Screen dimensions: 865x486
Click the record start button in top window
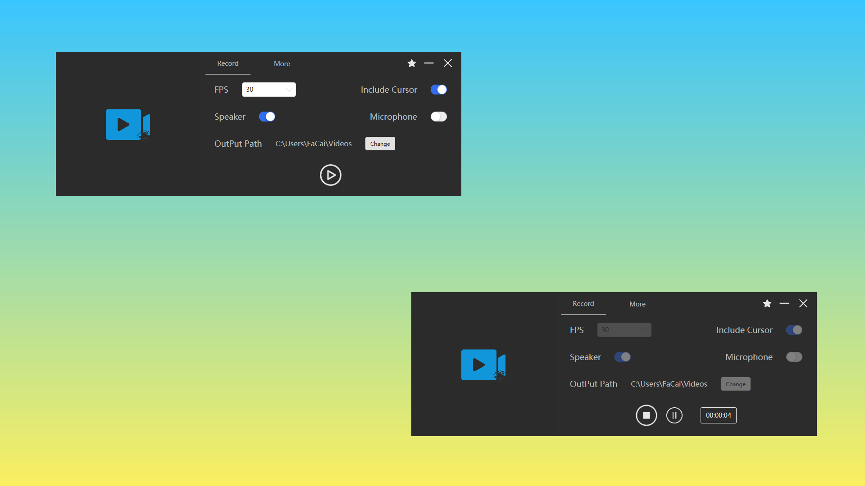pos(331,175)
